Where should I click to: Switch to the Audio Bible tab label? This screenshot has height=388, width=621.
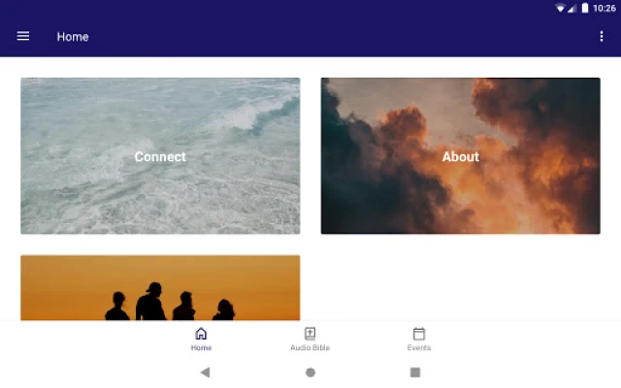pos(310,347)
